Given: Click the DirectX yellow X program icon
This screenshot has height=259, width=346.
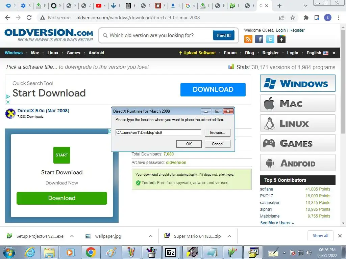Looking at the screenshot, I should 10,113.
